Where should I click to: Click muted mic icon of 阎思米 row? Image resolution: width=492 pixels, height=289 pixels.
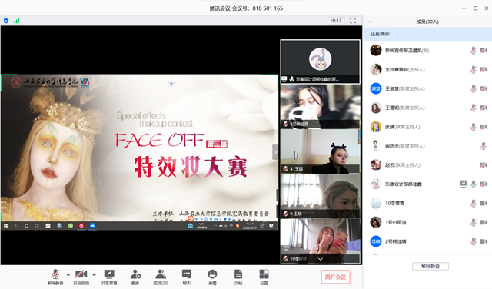point(484,146)
